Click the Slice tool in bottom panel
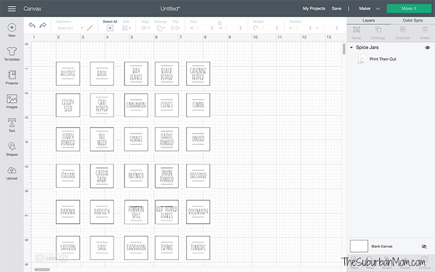 (354, 263)
